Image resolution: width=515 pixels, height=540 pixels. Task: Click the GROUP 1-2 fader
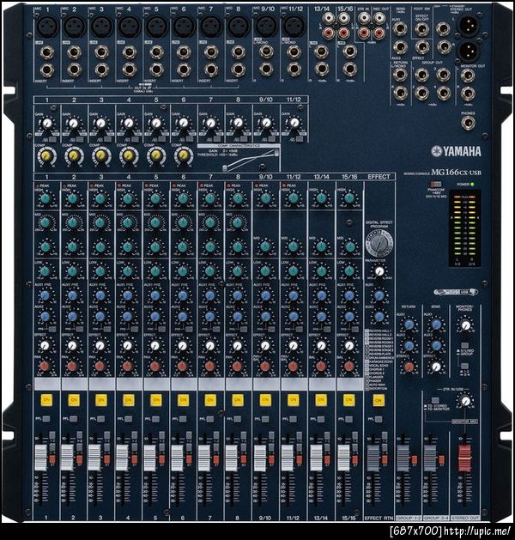click(403, 458)
